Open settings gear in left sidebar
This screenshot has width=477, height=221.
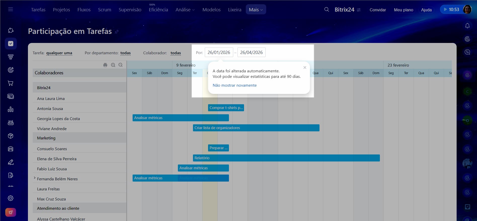pos(11,198)
